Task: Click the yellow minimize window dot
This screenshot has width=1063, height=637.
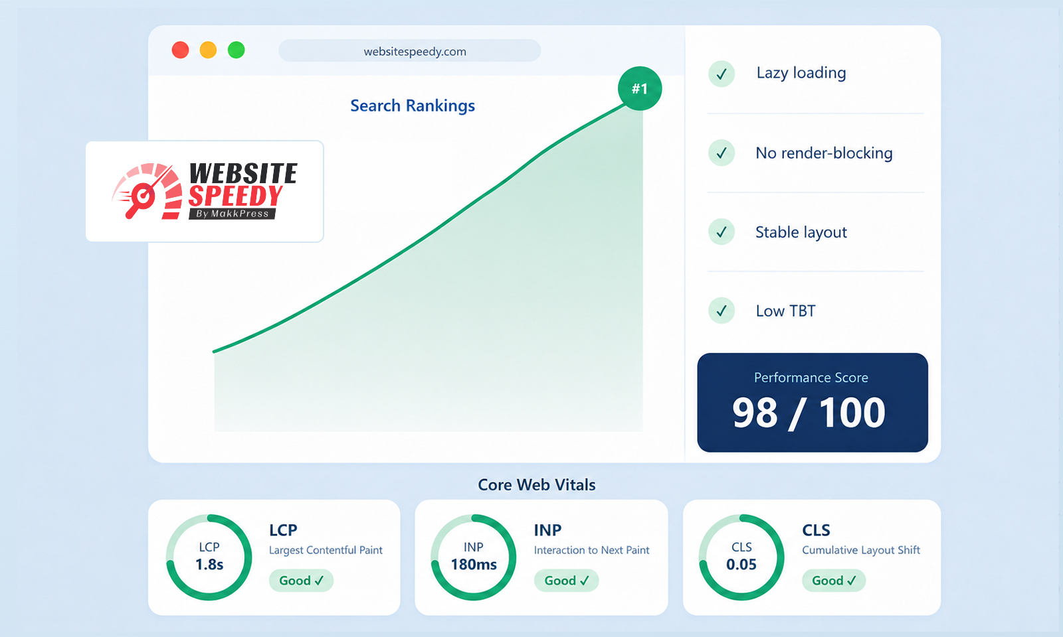Action: click(208, 50)
